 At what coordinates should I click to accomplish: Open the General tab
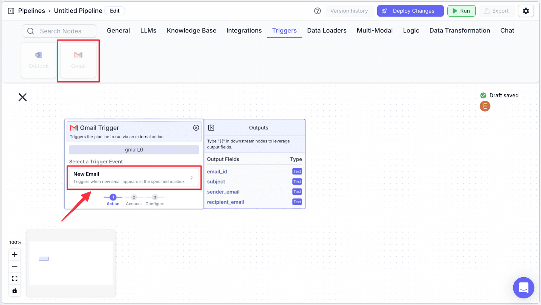coord(118,30)
